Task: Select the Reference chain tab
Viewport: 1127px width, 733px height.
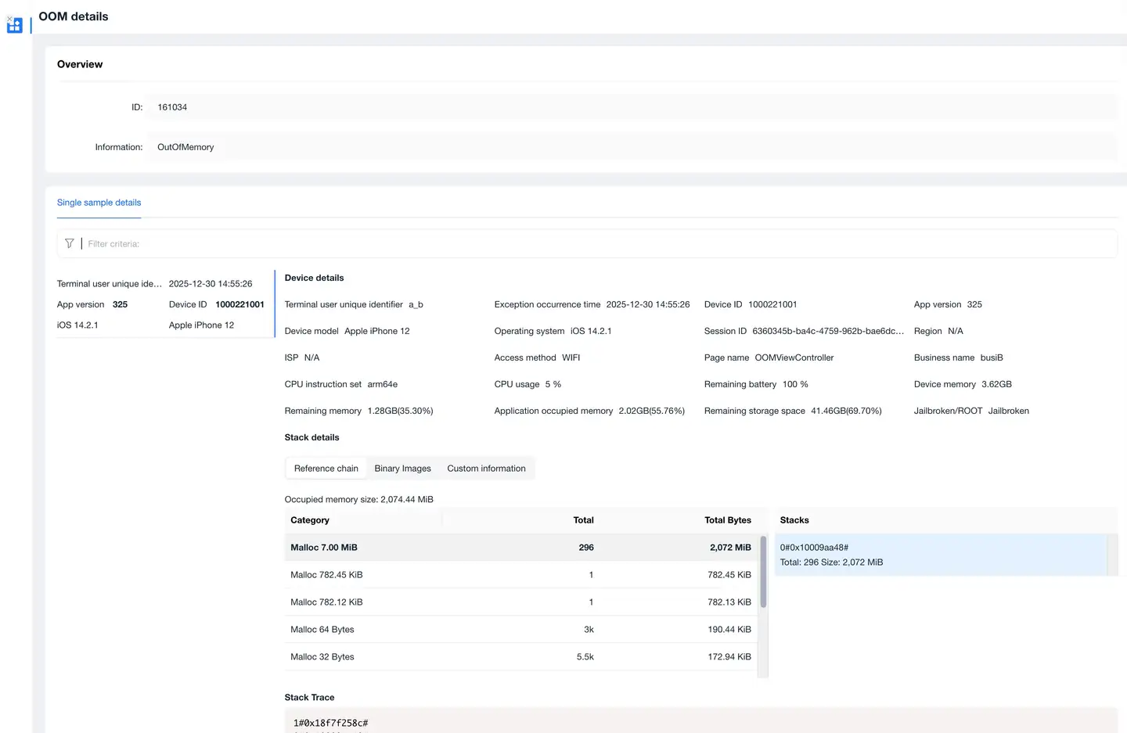Action: point(326,469)
